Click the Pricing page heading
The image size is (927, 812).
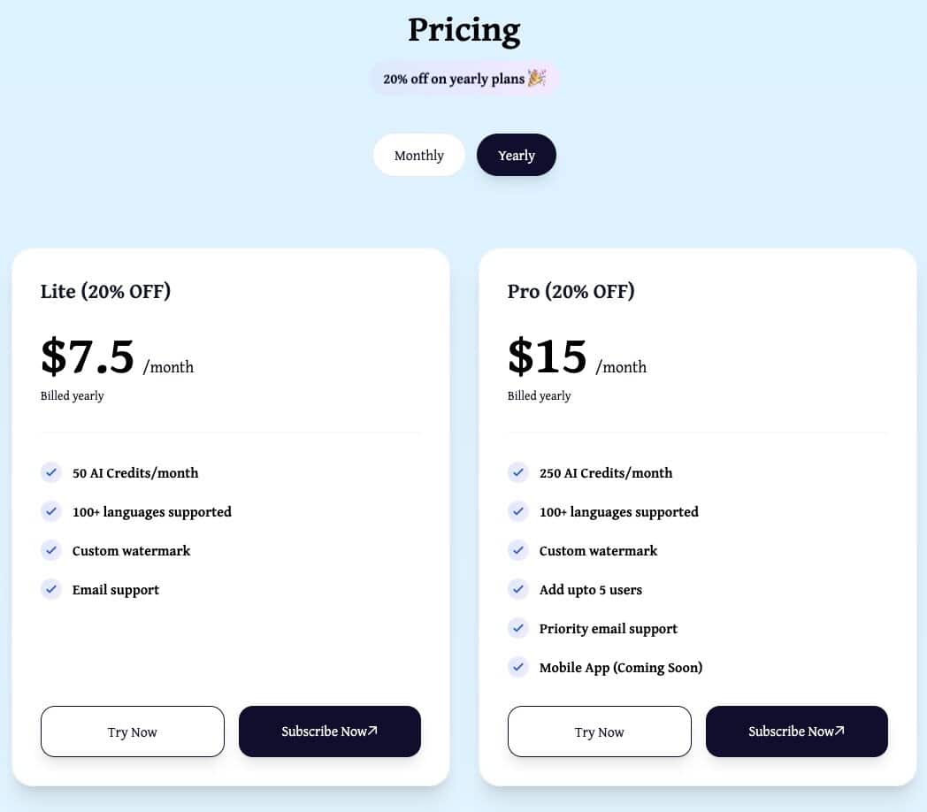pyautogui.click(x=463, y=30)
